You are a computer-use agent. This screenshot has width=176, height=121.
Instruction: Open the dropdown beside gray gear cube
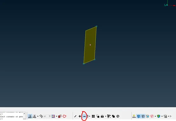(169, 116)
